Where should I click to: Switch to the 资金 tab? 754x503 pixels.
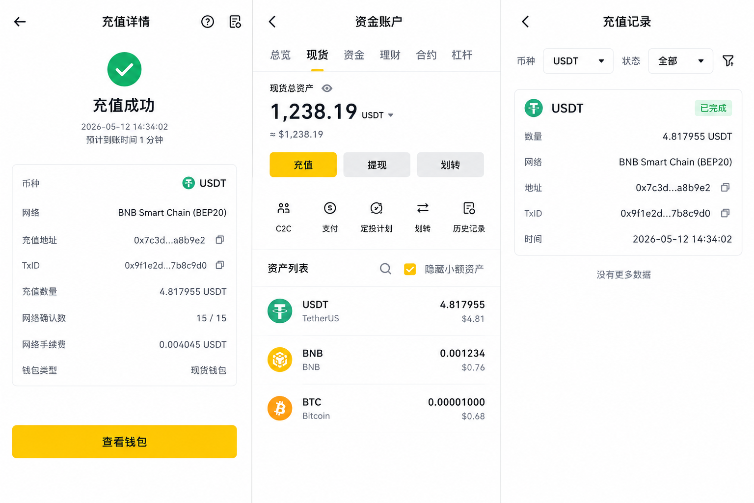(354, 55)
